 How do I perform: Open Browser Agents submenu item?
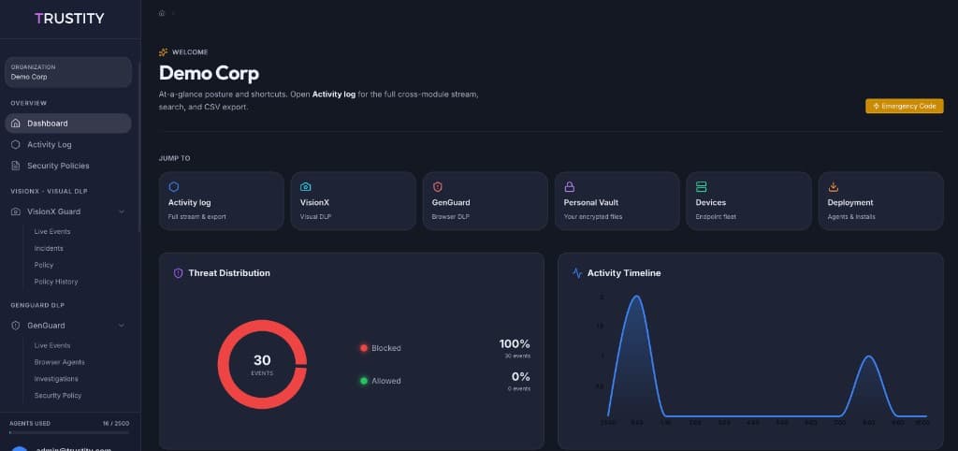click(x=59, y=362)
